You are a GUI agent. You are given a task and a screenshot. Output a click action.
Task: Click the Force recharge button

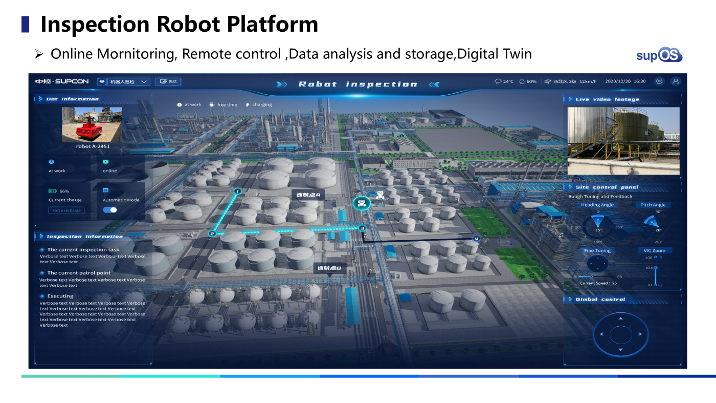[x=66, y=210]
